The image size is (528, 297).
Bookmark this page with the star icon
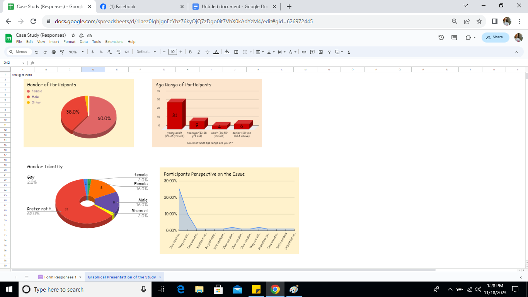[479, 21]
